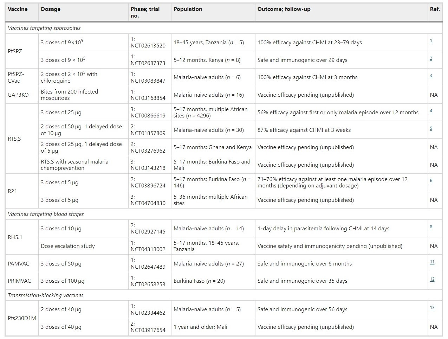Click reference link 5 for 87% efficacy row
Viewport: 448px width, 339px height.
coord(431,128)
